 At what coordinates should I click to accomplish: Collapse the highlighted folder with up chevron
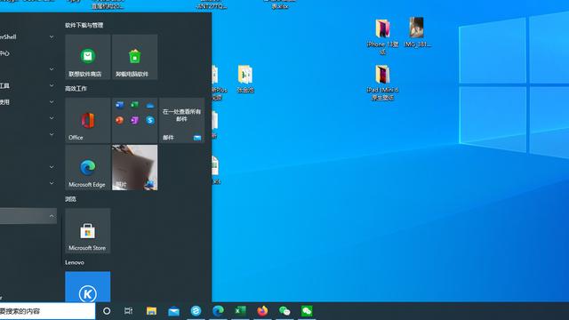click(x=52, y=216)
